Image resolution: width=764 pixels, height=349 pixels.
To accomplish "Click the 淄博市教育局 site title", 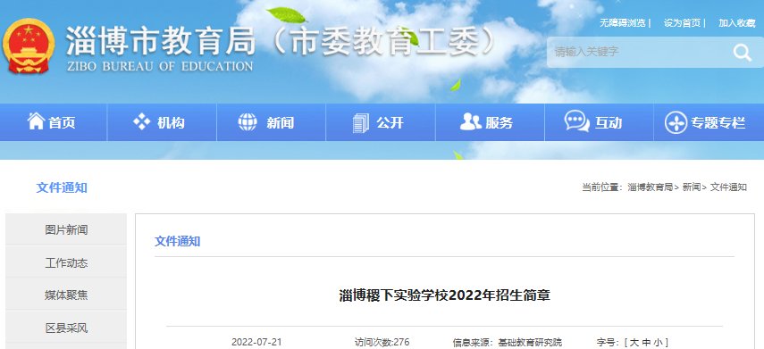I will click(161, 40).
